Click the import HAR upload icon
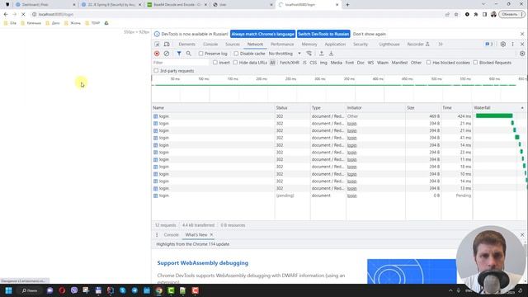This screenshot has height=297, width=528. click(322, 54)
